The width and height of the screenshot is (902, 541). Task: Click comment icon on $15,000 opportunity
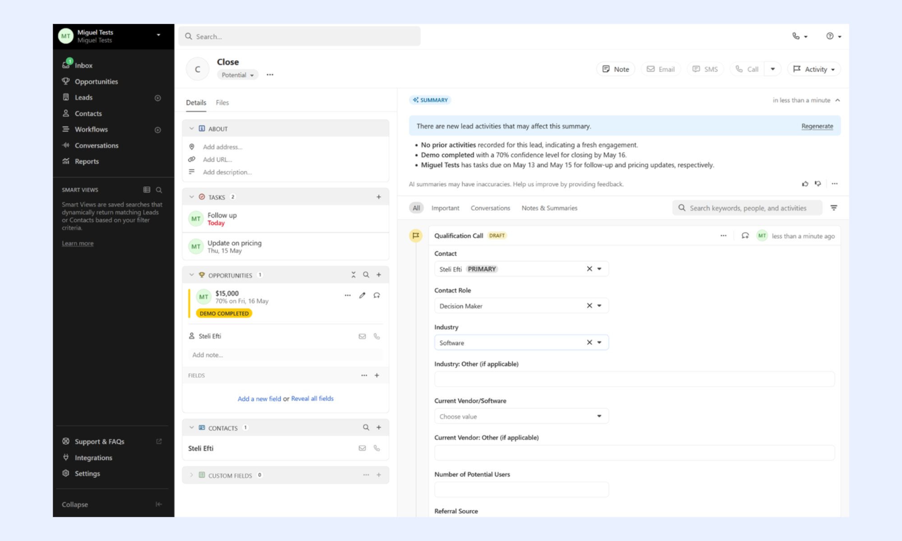[x=377, y=295]
